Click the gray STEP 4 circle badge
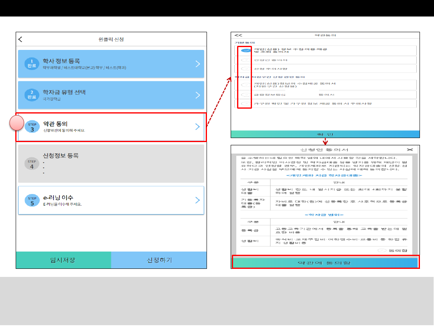The height and width of the screenshot is (326, 434). pos(32,164)
